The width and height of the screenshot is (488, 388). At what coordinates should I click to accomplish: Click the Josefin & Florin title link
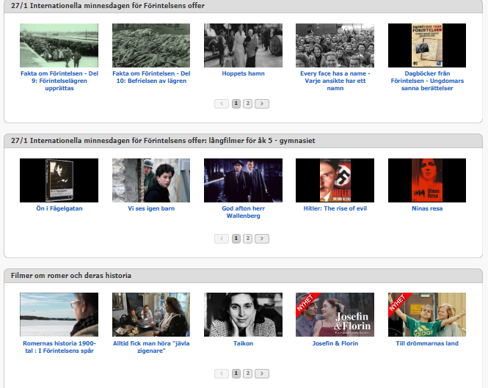pos(335,343)
